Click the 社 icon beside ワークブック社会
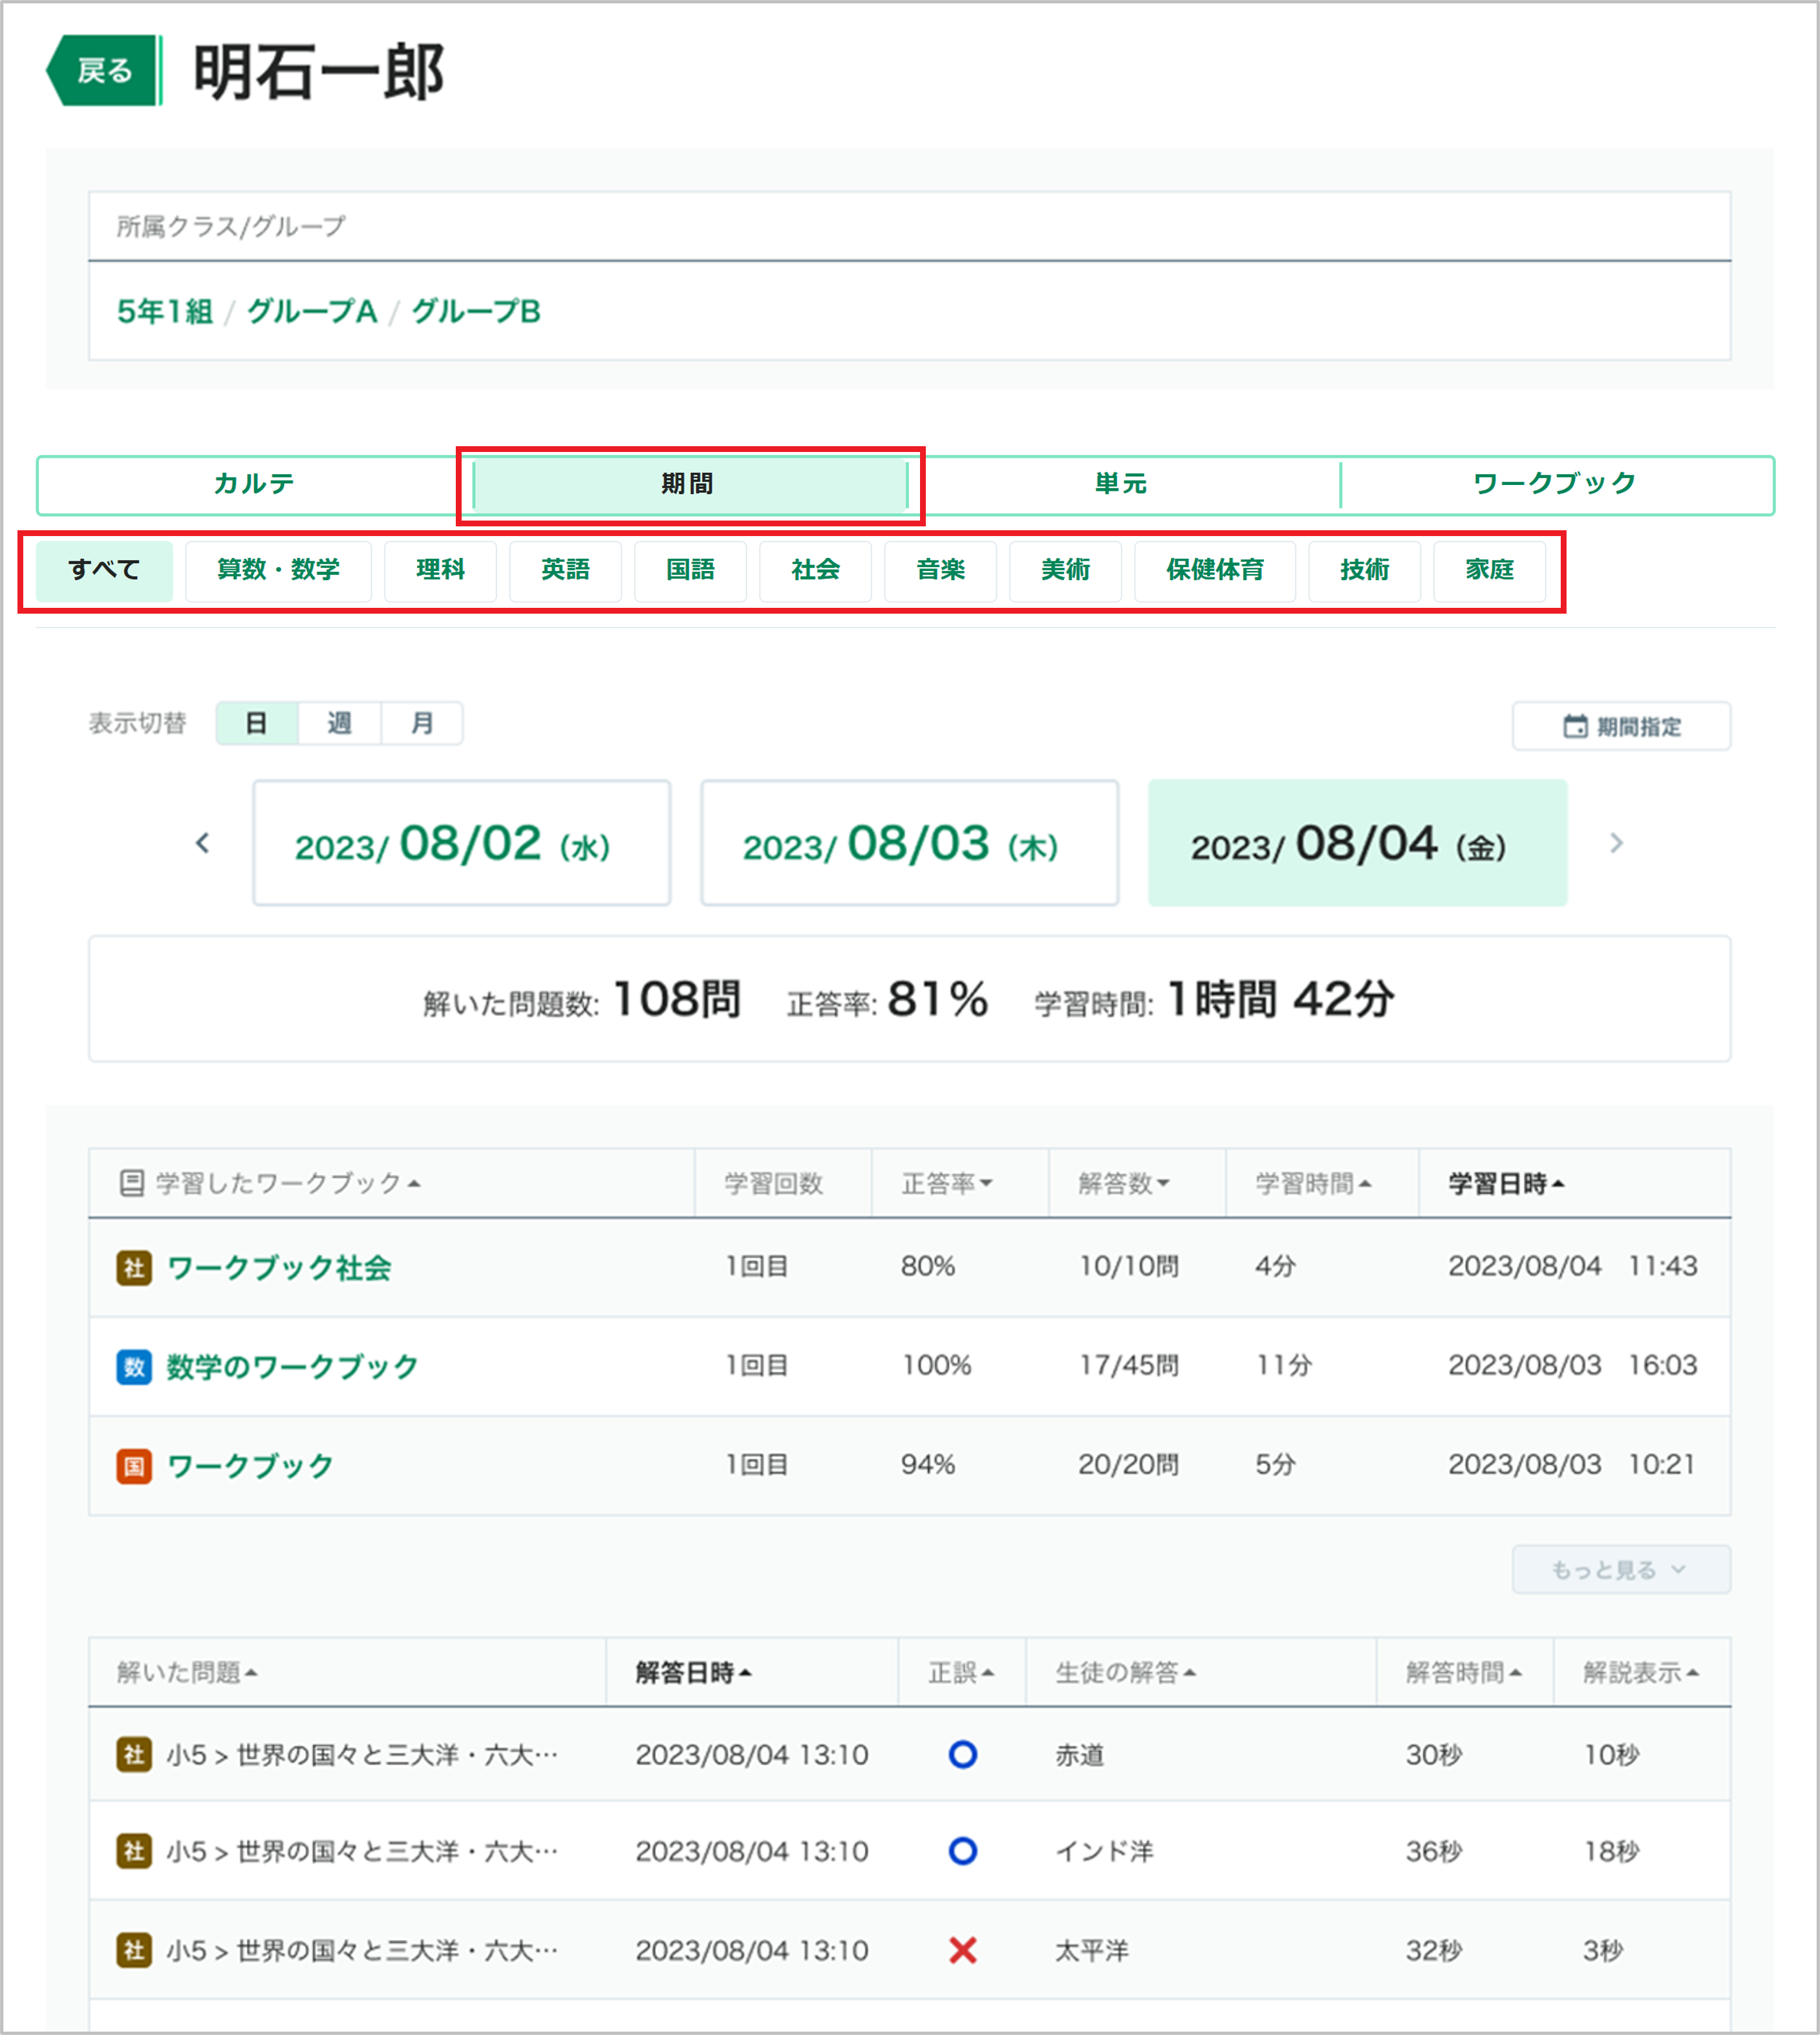This screenshot has width=1820, height=2035. (134, 1268)
